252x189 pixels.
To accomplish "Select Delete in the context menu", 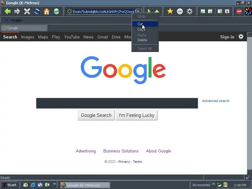I will 145,40.
